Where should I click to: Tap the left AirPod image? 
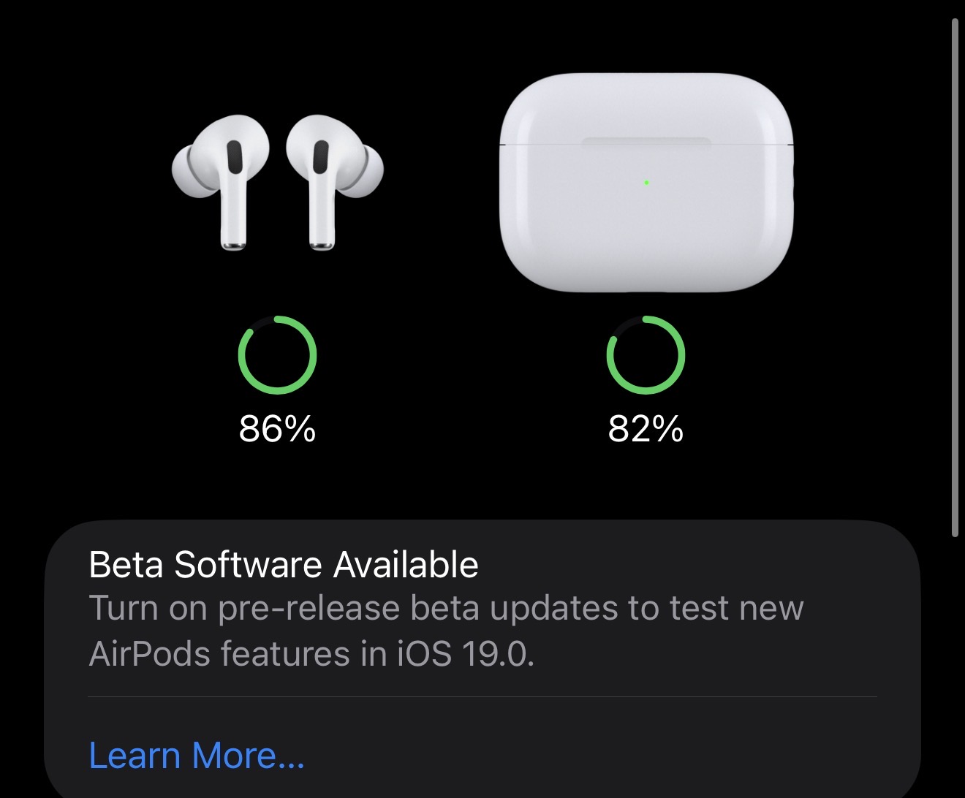tap(223, 179)
